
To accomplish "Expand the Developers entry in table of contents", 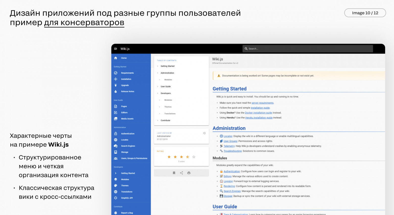I will 157,93.
